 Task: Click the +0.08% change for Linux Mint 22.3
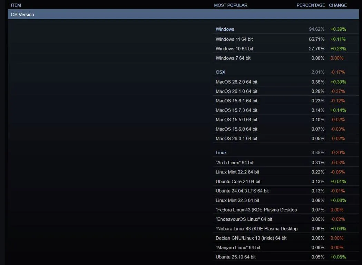click(x=338, y=200)
